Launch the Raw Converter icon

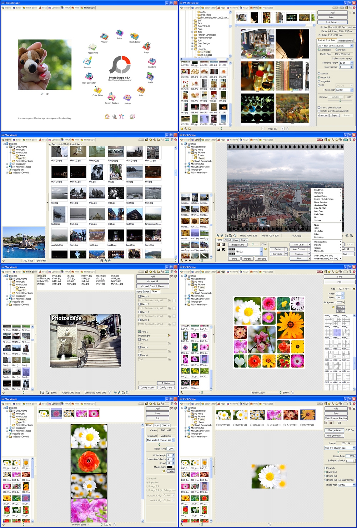click(89, 77)
